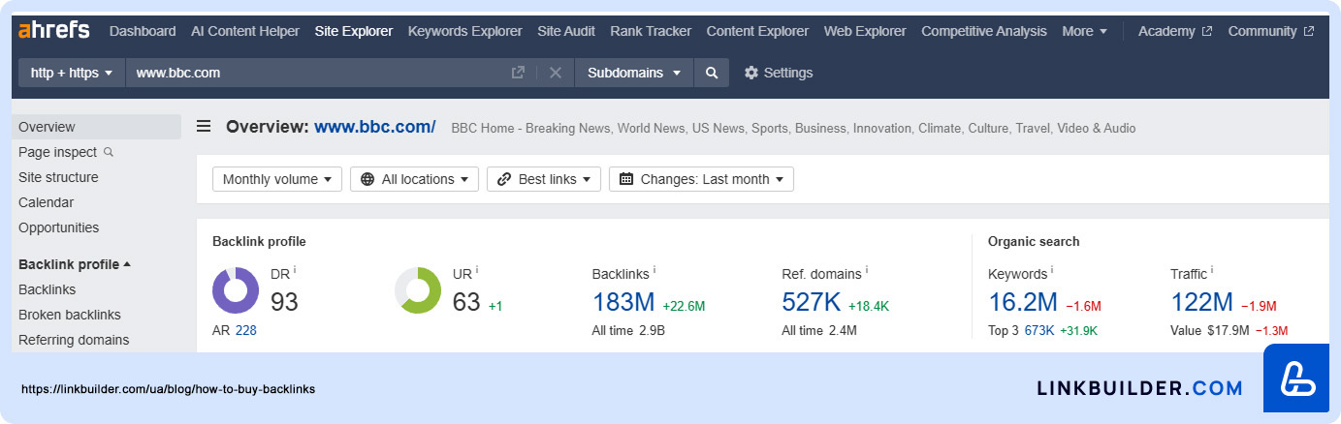The width and height of the screenshot is (1341, 424).
Task: Open http + https protocol dropdown
Action: (72, 73)
